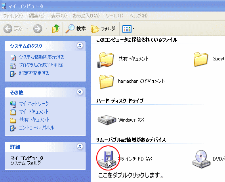The image size is (225, 182).
Task: Select the 共有ドキュメント shared folder icon
Action: click(106, 60)
